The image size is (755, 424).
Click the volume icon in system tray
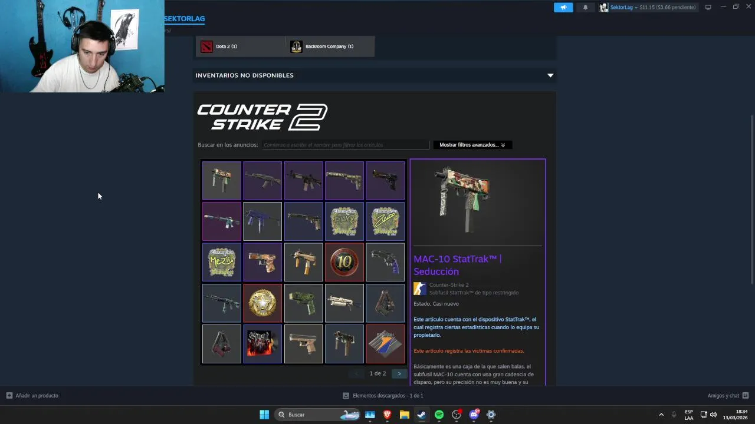click(713, 415)
